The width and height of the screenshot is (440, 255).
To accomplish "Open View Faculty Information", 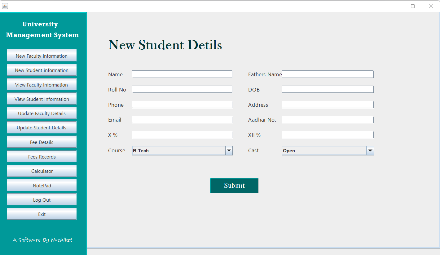I will (x=42, y=84).
